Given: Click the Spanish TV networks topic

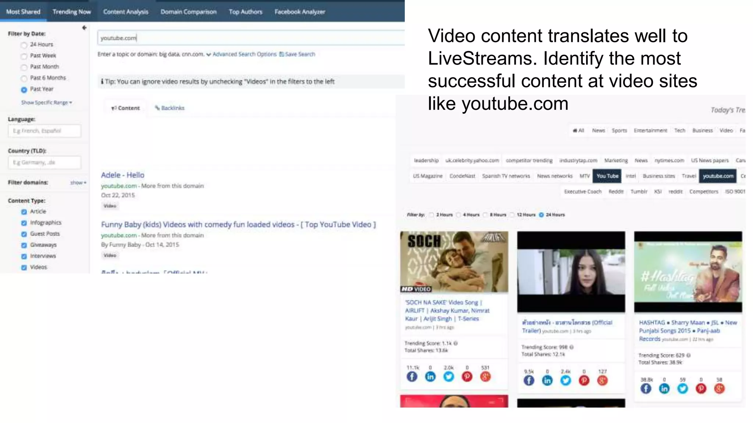Looking at the screenshot, I should click(x=506, y=176).
